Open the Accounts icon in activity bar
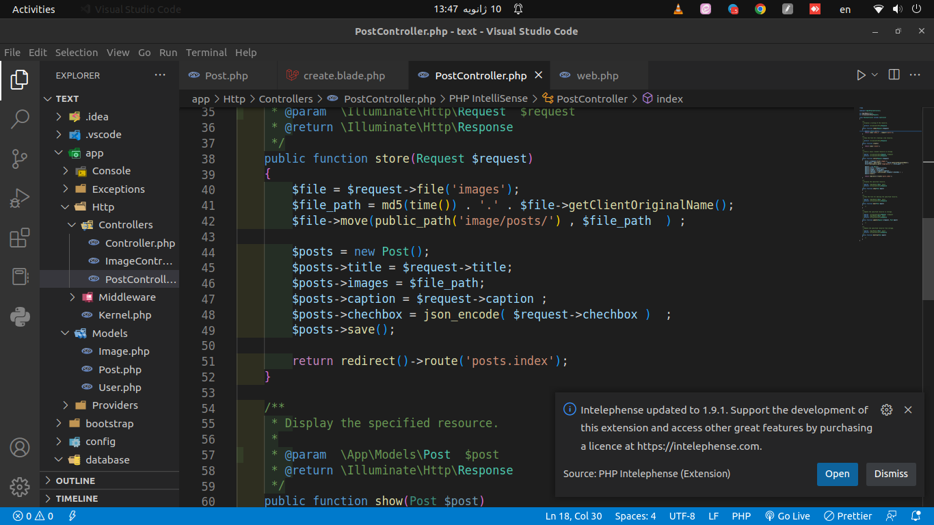This screenshot has width=934, height=525. pos(19,448)
